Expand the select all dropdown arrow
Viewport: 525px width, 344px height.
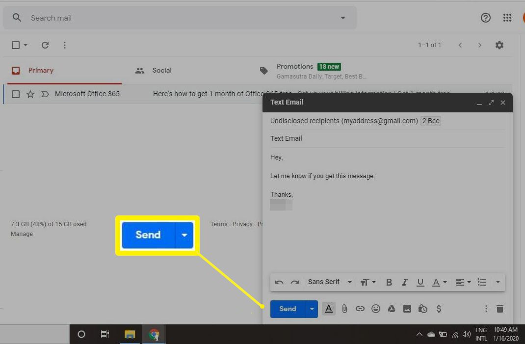(x=26, y=45)
